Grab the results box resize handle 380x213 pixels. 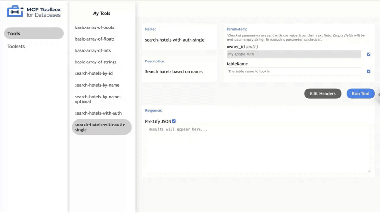[x=369, y=171]
